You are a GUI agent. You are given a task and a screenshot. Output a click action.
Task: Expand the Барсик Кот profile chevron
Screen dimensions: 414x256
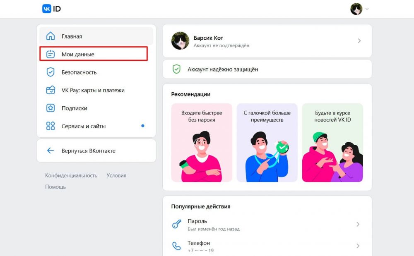tap(359, 41)
